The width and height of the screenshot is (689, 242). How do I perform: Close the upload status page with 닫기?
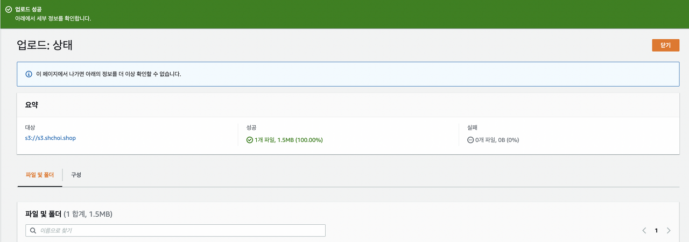coord(665,45)
